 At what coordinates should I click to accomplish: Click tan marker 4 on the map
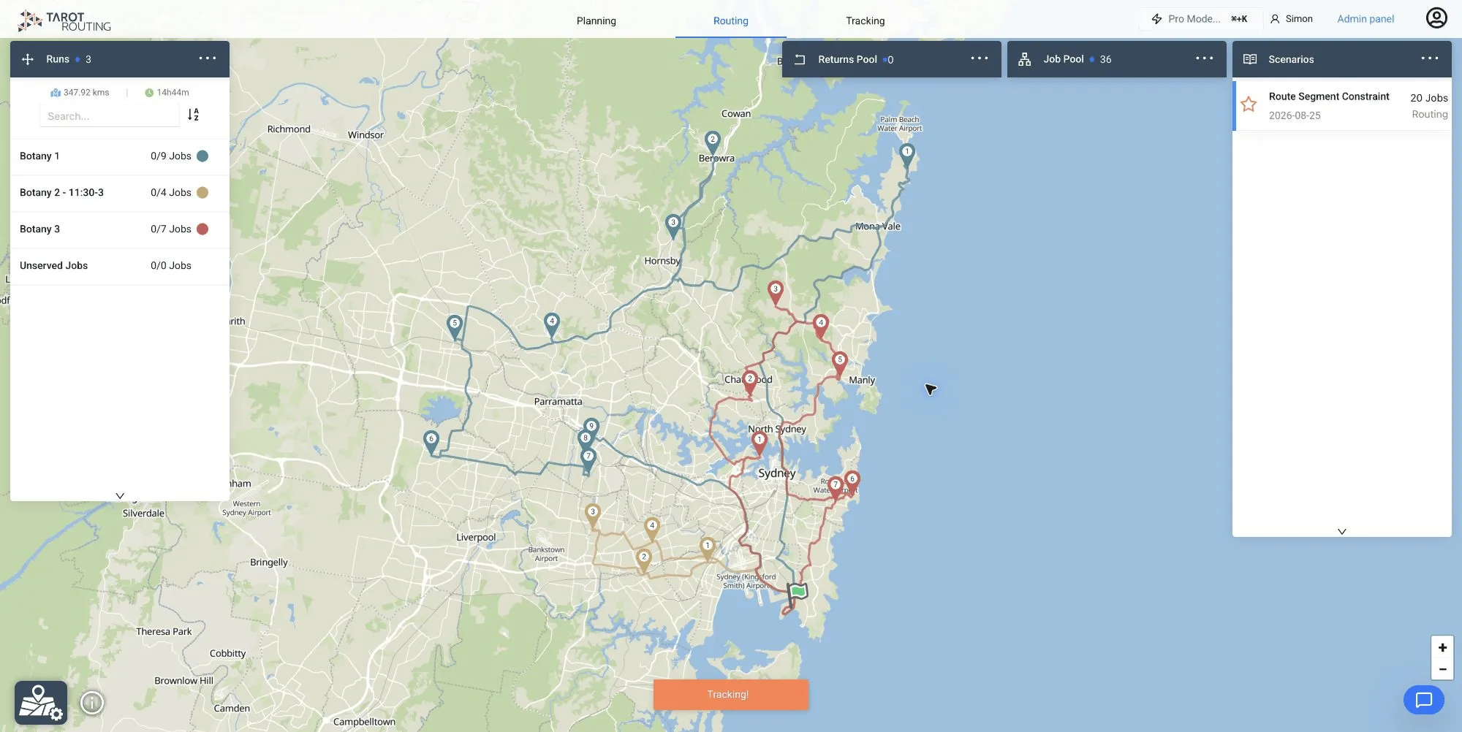pyautogui.click(x=652, y=528)
